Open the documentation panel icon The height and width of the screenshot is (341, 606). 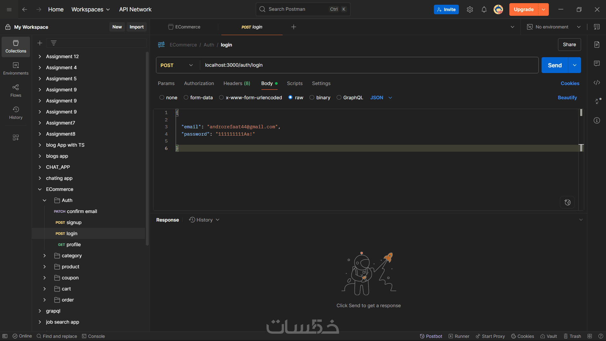pyautogui.click(x=597, y=45)
